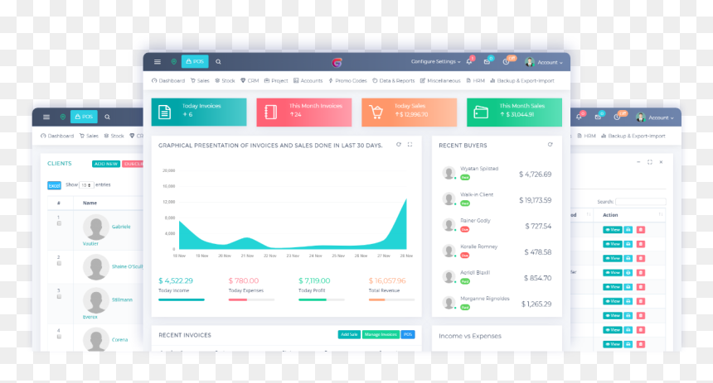Open mail envelope icon in the right background window
The image size is (713, 383).
coord(598,117)
